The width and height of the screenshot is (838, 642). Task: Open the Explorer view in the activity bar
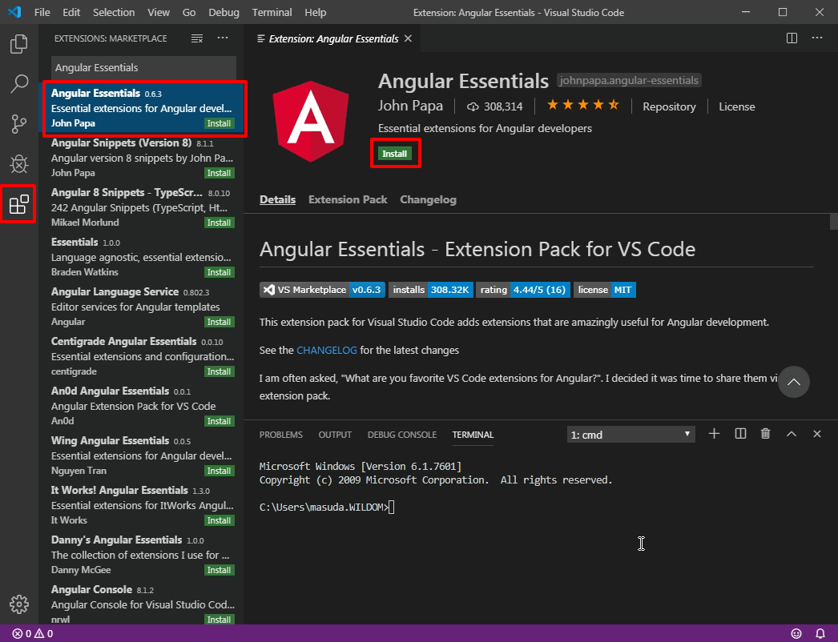click(18, 44)
